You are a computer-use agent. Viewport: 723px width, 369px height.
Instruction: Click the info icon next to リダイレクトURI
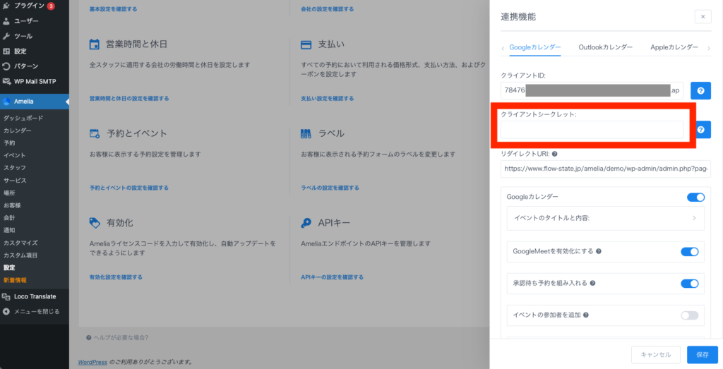[556, 154]
